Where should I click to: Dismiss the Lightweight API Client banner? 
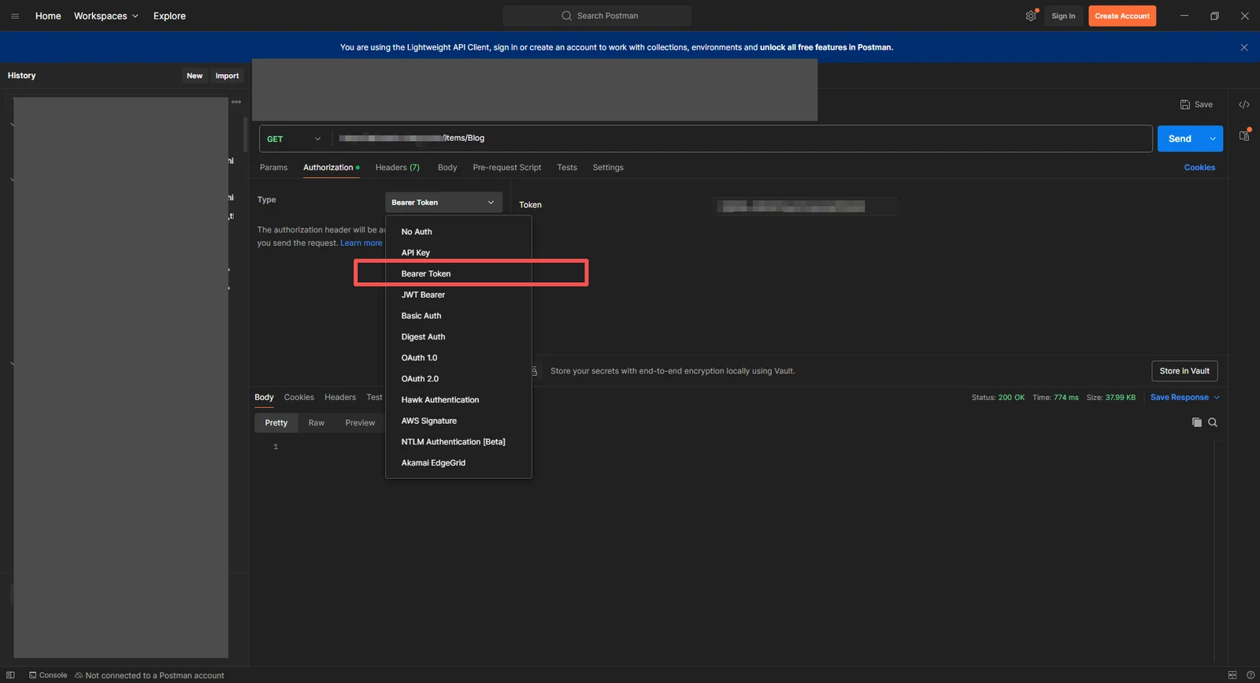(x=1244, y=47)
